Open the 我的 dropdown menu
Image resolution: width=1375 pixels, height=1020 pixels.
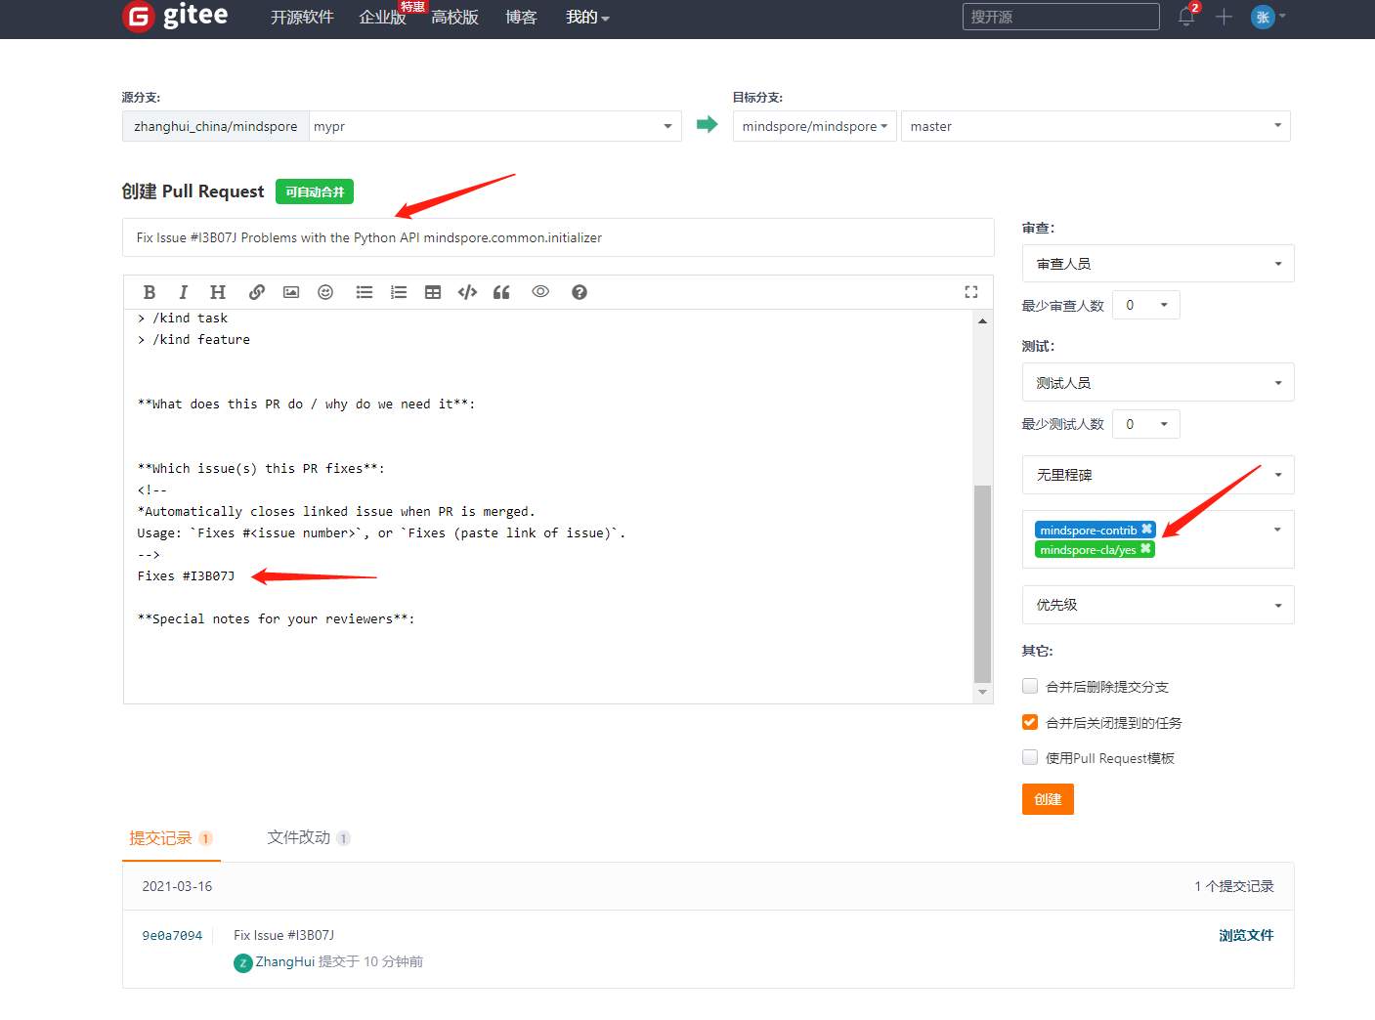[x=587, y=17]
